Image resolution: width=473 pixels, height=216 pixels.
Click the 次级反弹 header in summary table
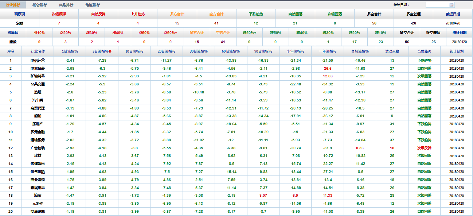[59, 14]
